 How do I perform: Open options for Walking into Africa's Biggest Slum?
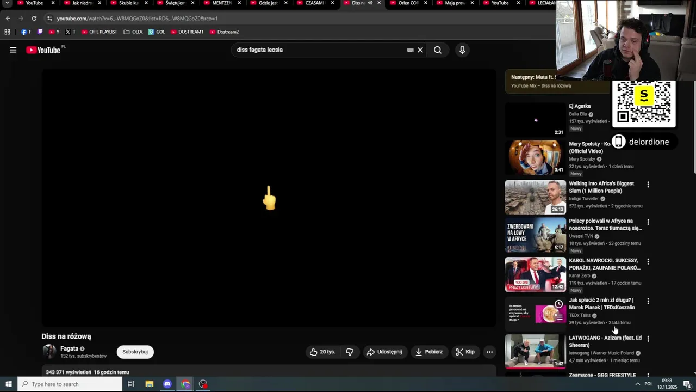648,185
